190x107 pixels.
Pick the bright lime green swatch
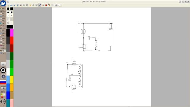[x=12, y=72]
